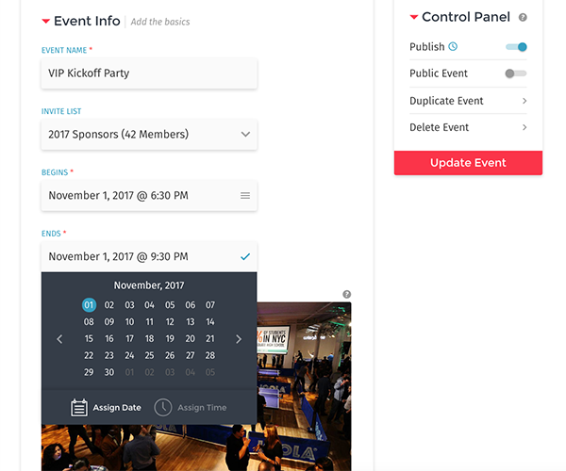566x471 pixels.
Task: Click the help icon above the event photo
Action: pyautogui.click(x=346, y=295)
